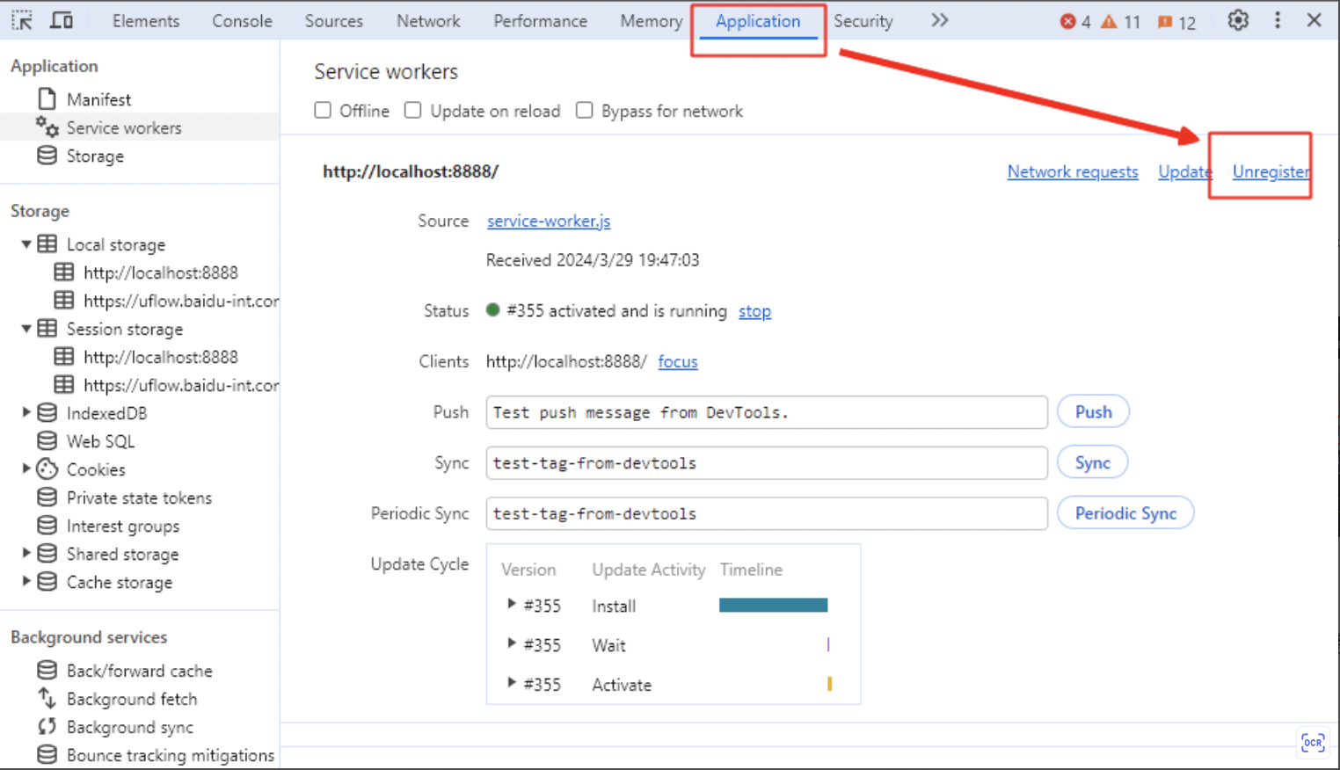Enable Update on reload checkbox

pos(412,110)
